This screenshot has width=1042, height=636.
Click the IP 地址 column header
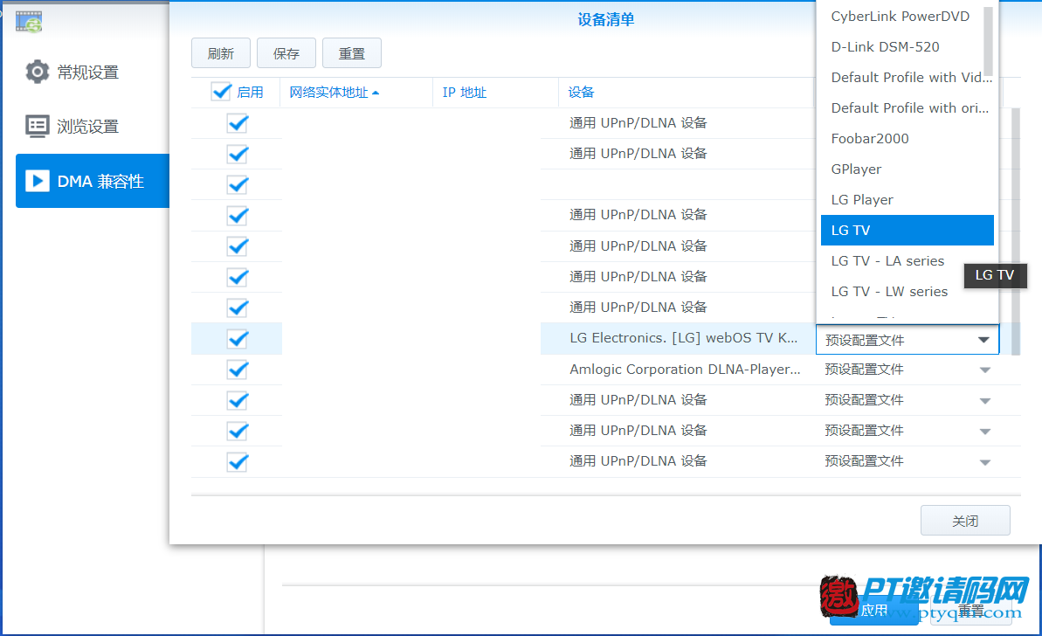pyautogui.click(x=496, y=93)
